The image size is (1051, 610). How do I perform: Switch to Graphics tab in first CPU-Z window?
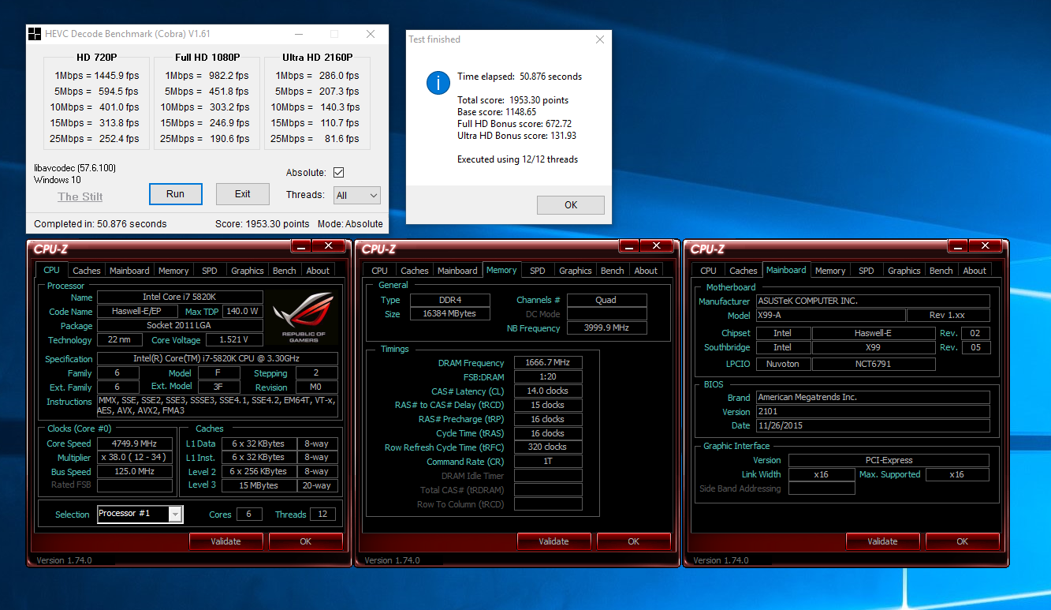click(248, 271)
